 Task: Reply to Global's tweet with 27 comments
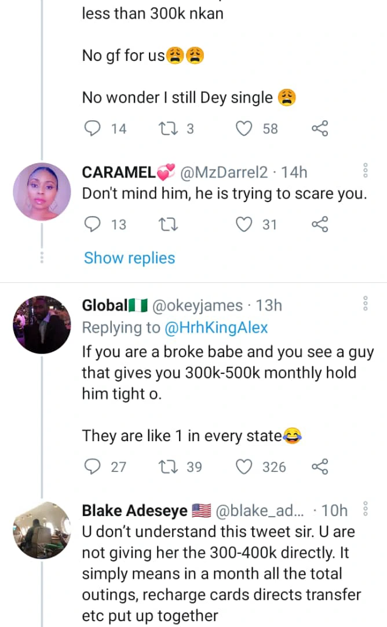(x=93, y=467)
